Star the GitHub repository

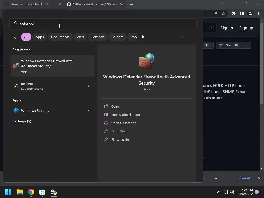[x=229, y=45]
